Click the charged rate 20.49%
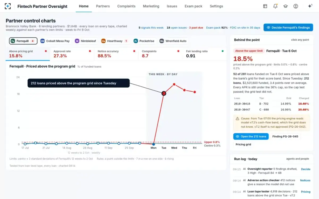 click(x=304, y=110)
